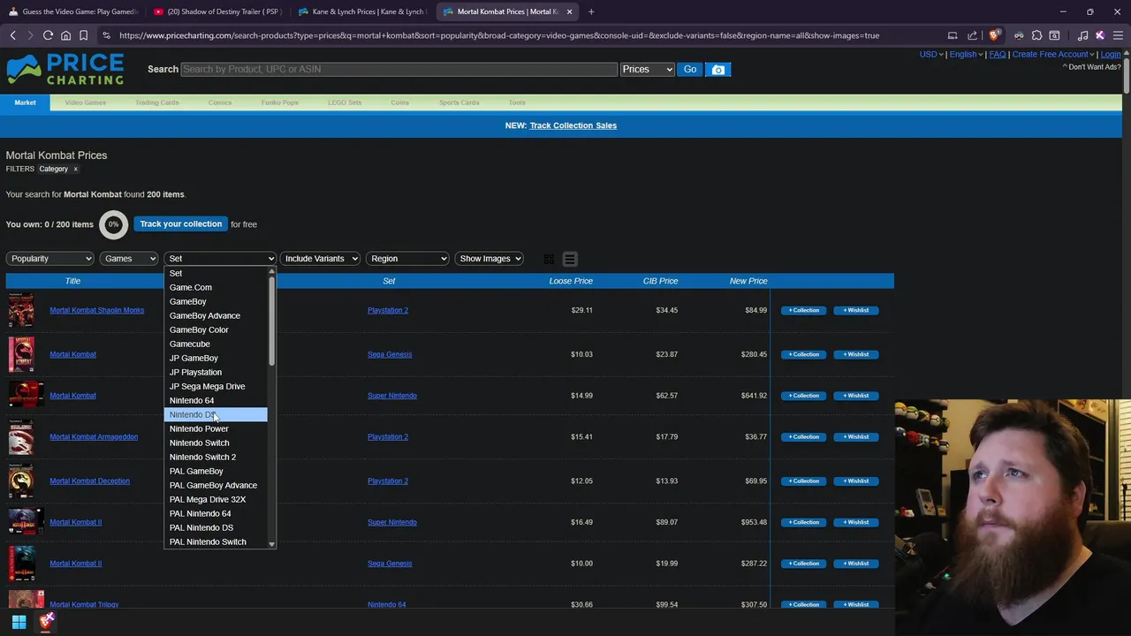Click the browser forward arrow
This screenshot has width=1131, height=636.
30,35
